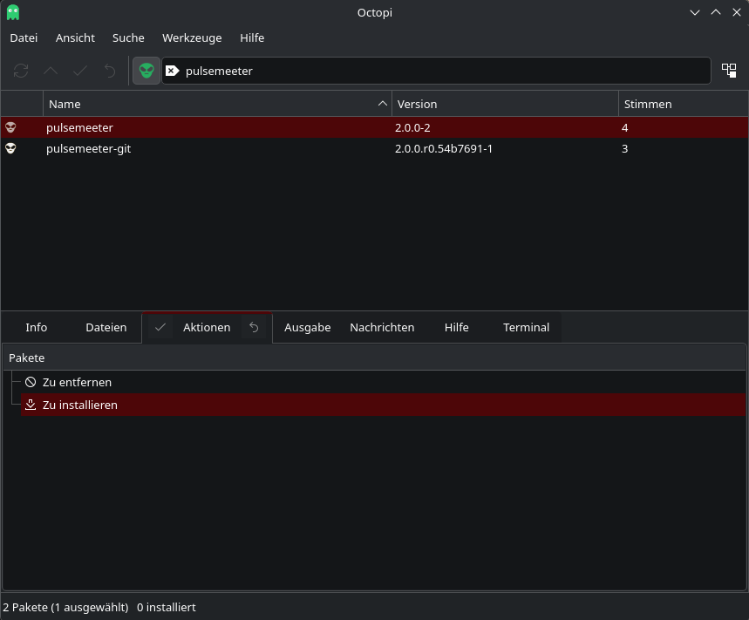749x620 pixels.
Task: Toggle the green alien AUR button
Action: pyautogui.click(x=146, y=71)
